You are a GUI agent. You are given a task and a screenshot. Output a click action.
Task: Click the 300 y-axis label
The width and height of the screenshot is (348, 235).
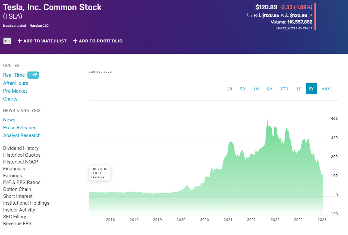(x=334, y=138)
